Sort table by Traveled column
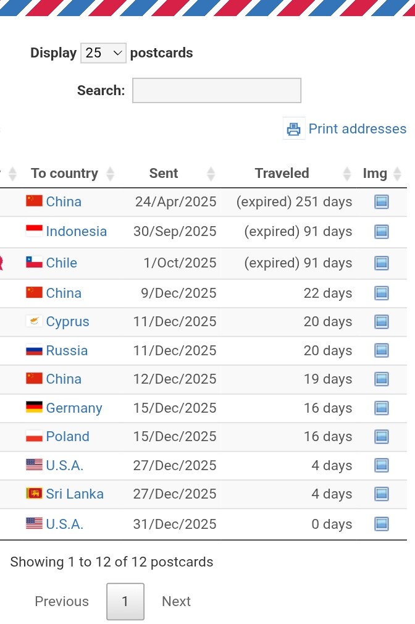415x624 pixels. coord(282,174)
